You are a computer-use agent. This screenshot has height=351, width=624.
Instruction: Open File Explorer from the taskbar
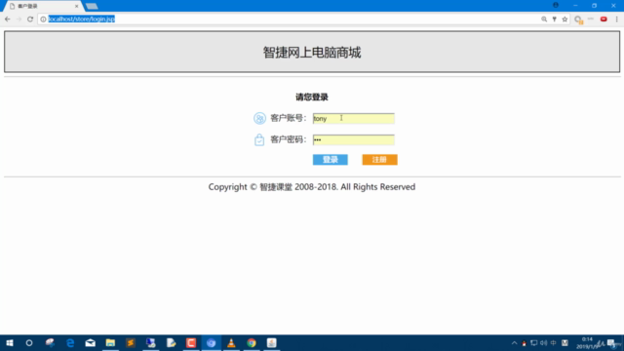click(x=110, y=342)
